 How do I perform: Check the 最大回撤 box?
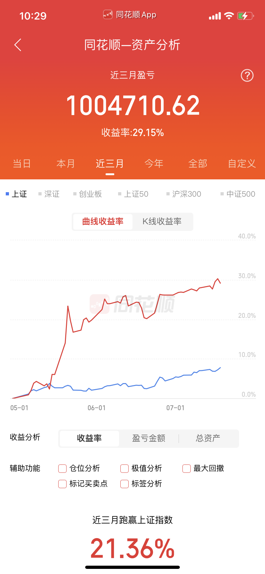click(x=187, y=469)
